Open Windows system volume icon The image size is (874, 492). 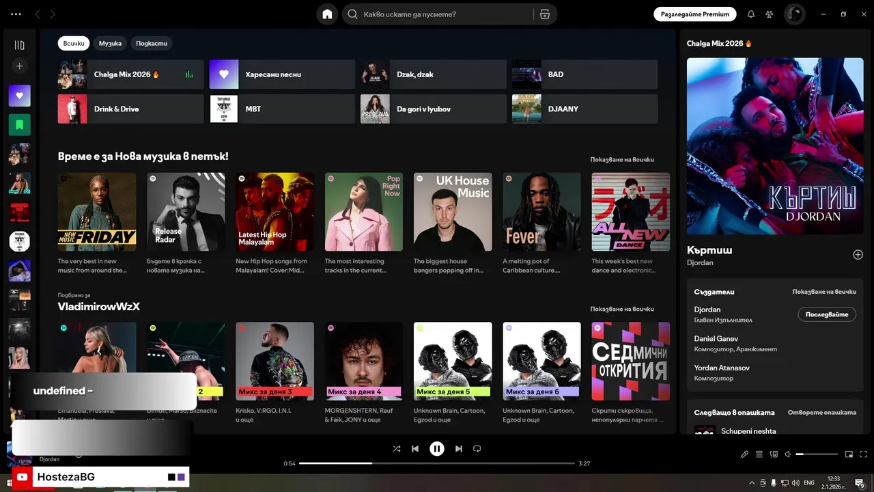coord(795,483)
